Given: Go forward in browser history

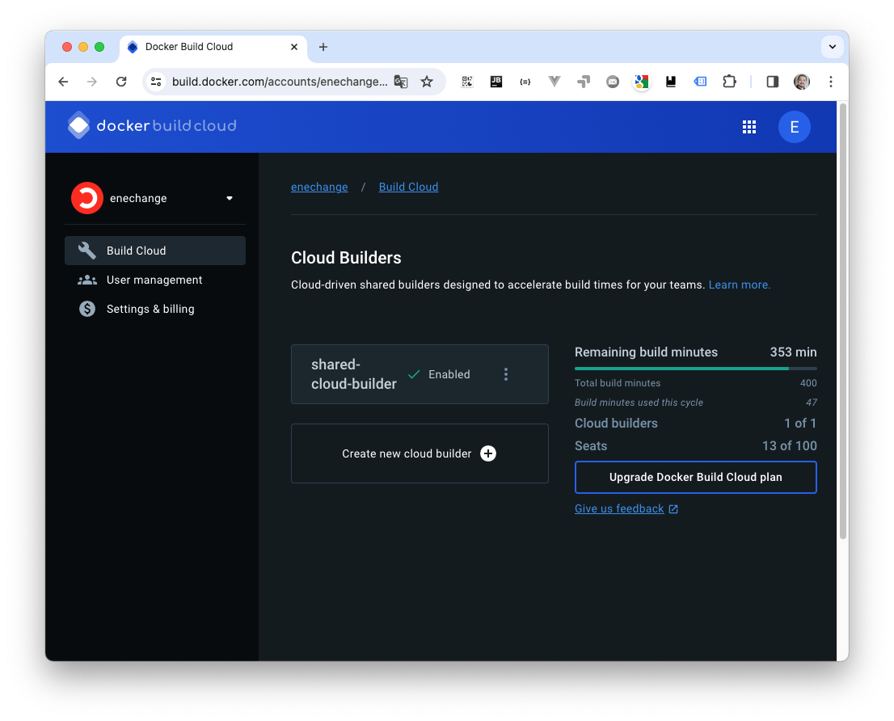Looking at the screenshot, I should [92, 82].
